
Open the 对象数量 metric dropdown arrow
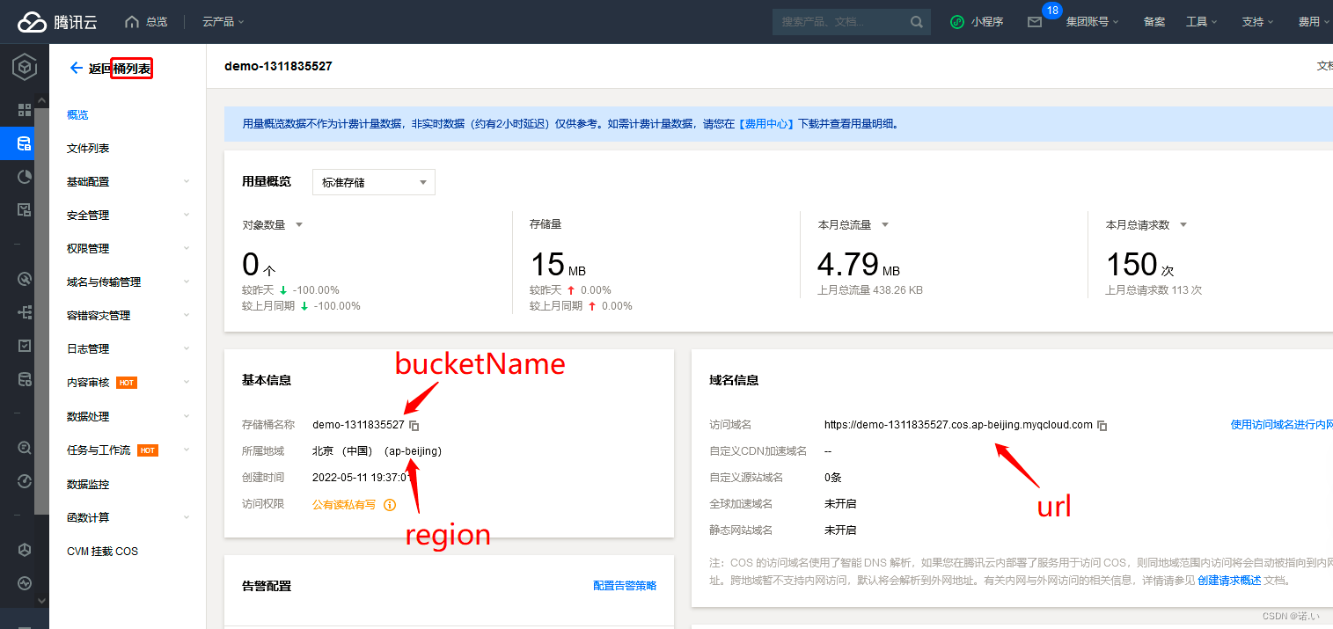[x=299, y=224]
